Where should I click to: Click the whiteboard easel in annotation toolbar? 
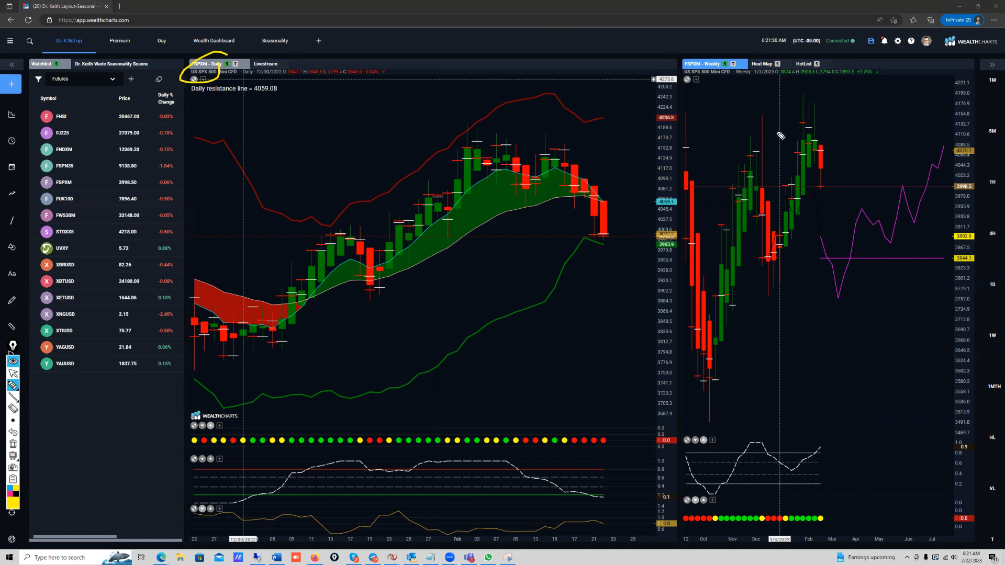pyautogui.click(x=13, y=456)
